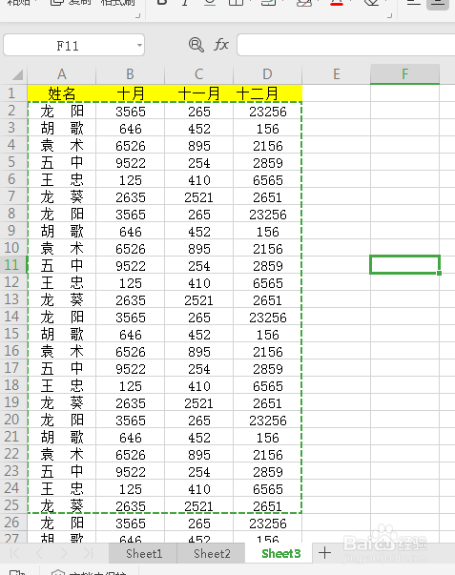Select cell A5 五 中
The height and width of the screenshot is (575, 455).
click(62, 162)
